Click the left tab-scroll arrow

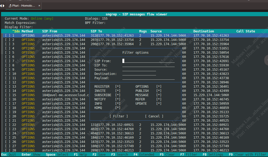(1, 6)
